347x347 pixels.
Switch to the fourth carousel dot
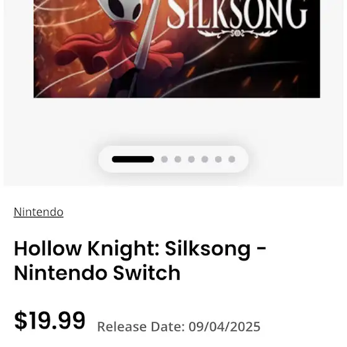pyautogui.click(x=191, y=159)
